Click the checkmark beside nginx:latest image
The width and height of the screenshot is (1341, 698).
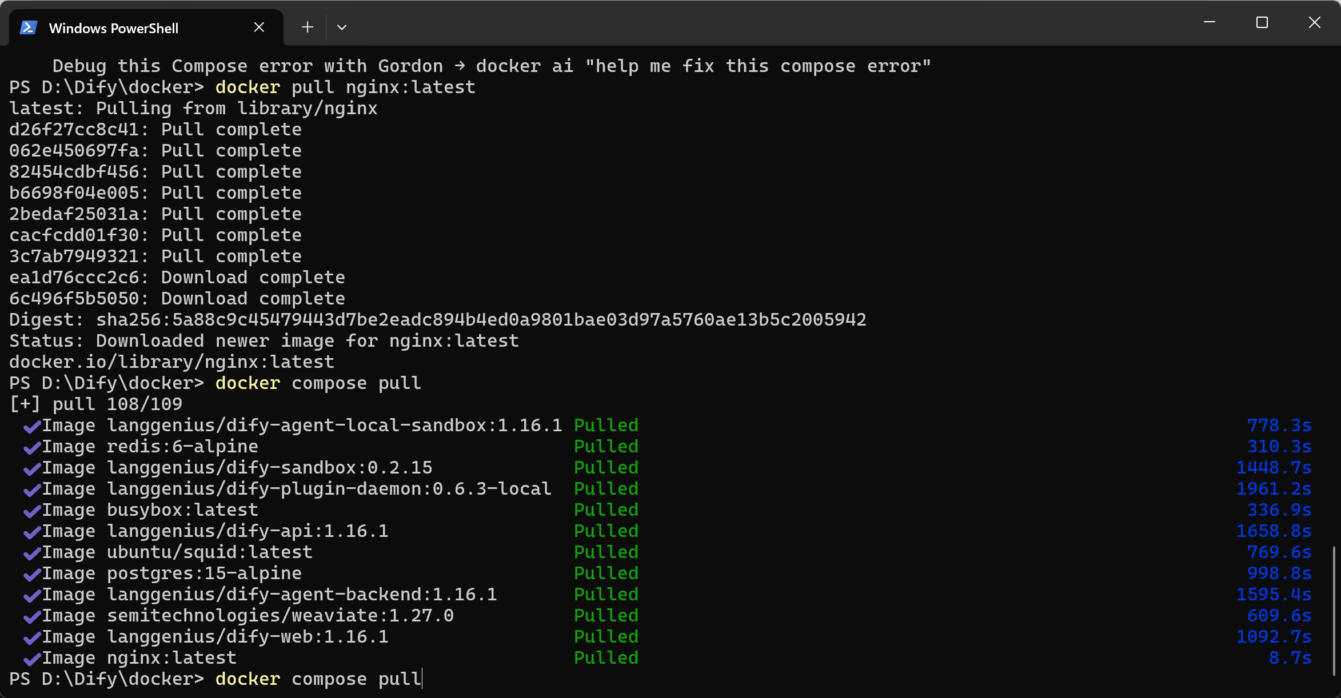32,659
